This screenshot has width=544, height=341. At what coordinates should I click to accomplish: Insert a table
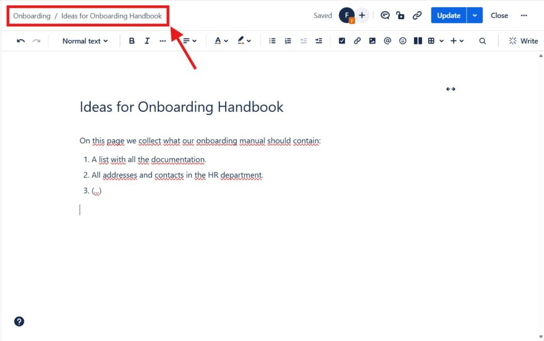[x=432, y=40]
